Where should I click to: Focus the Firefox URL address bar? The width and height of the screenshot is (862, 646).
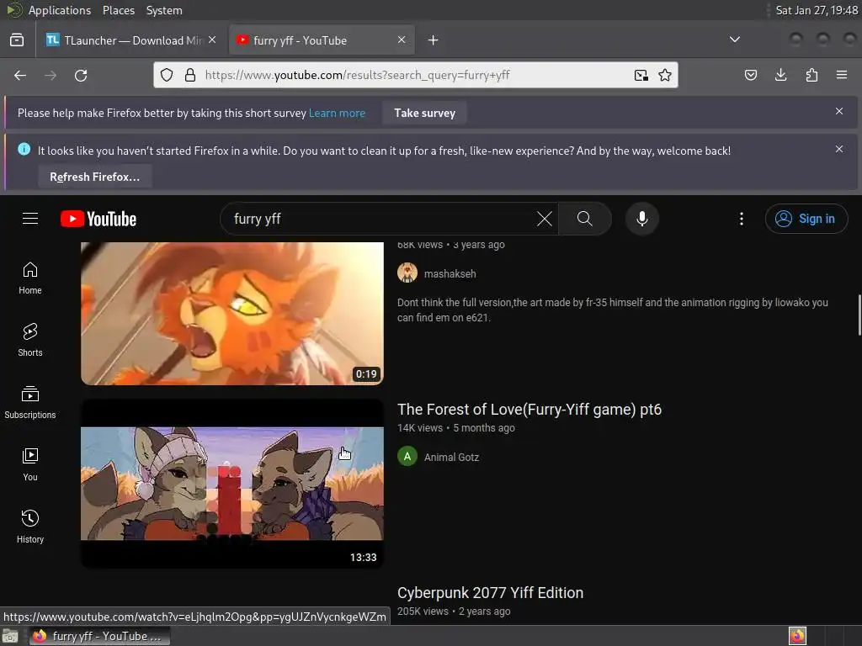(415, 75)
